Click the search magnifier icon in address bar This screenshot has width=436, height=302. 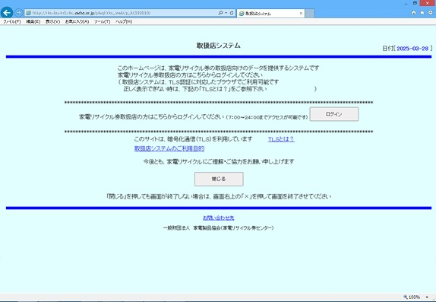(x=220, y=13)
